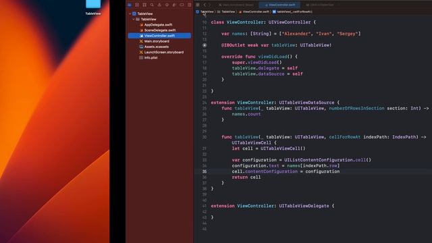Switch to the rightmost editor tab

click(320, 5)
